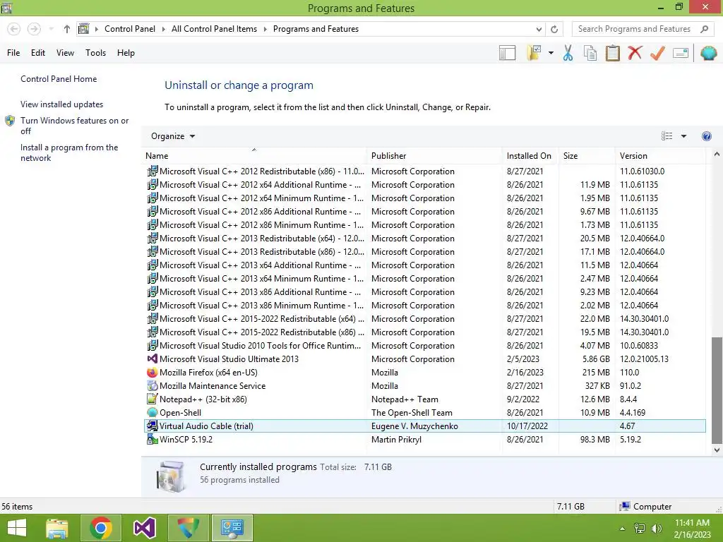Open the Edit menu
Screen dimensions: 723x542
pyautogui.click(x=38, y=53)
